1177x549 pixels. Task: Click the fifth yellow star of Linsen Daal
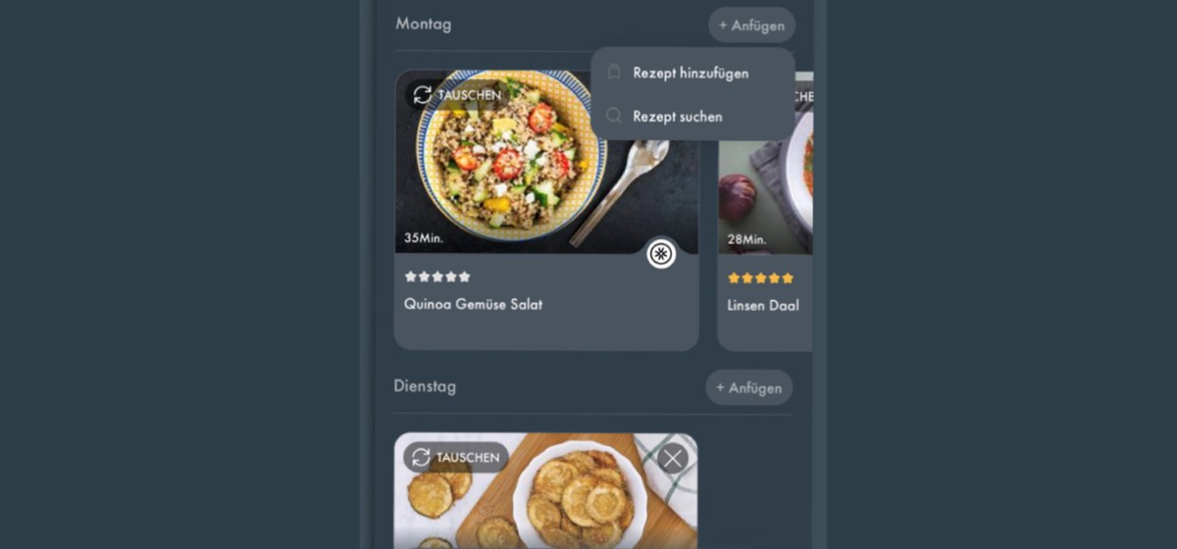click(788, 278)
